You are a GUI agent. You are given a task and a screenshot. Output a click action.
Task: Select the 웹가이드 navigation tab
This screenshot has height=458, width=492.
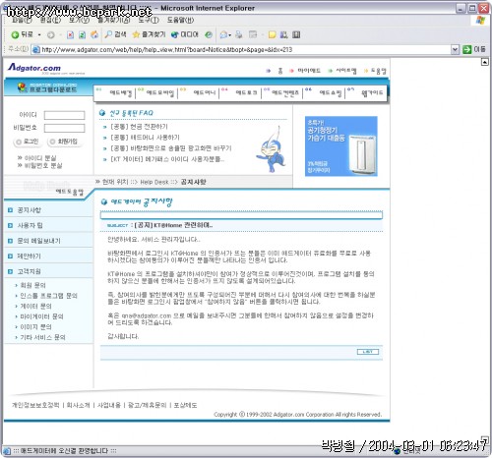click(372, 93)
